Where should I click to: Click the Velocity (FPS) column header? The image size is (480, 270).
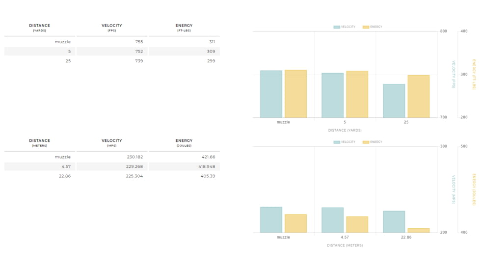(112, 27)
